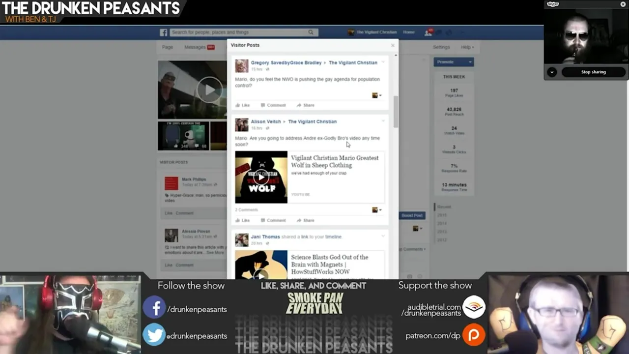
Task: Expand the Skype call options chevron
Action: [552, 72]
